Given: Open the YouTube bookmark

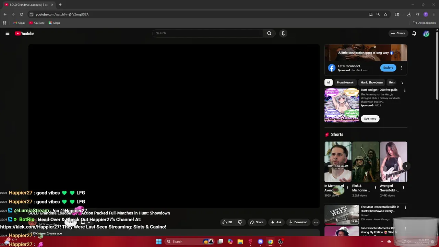Looking at the screenshot, I should tap(37, 23).
